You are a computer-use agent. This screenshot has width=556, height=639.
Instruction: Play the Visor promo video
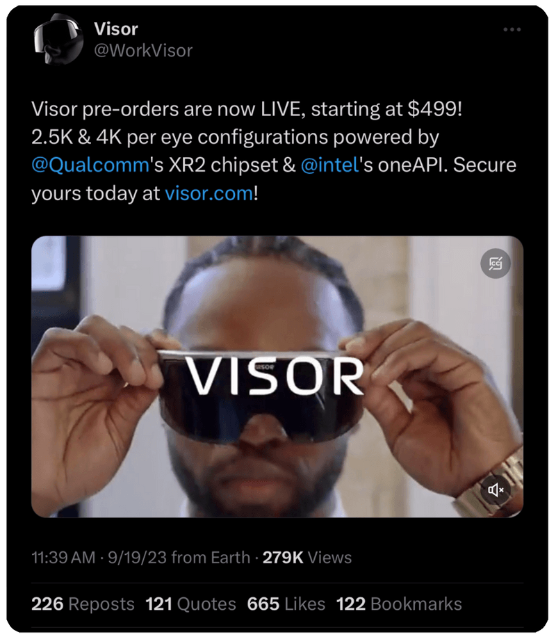click(x=277, y=377)
